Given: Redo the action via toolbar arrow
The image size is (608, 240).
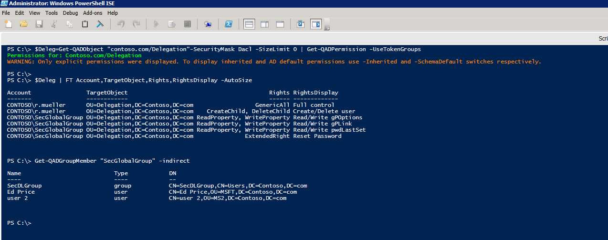Looking at the screenshot, I should point(136,24).
